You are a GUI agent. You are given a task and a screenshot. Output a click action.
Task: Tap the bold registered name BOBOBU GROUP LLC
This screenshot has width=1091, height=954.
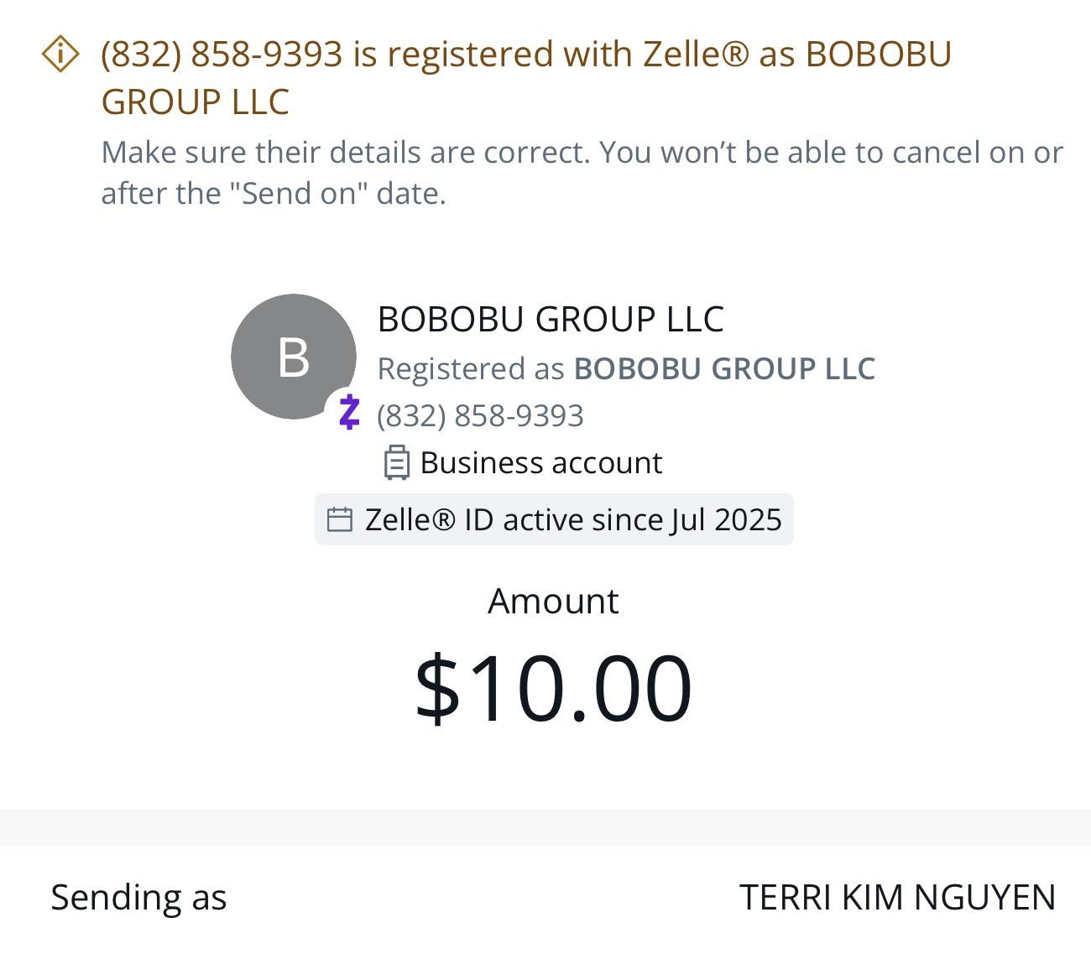click(x=723, y=368)
